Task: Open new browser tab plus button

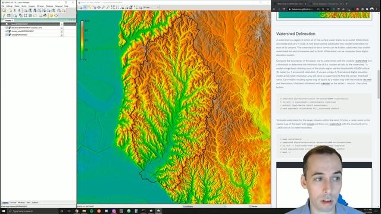Action: [x=346, y=4]
